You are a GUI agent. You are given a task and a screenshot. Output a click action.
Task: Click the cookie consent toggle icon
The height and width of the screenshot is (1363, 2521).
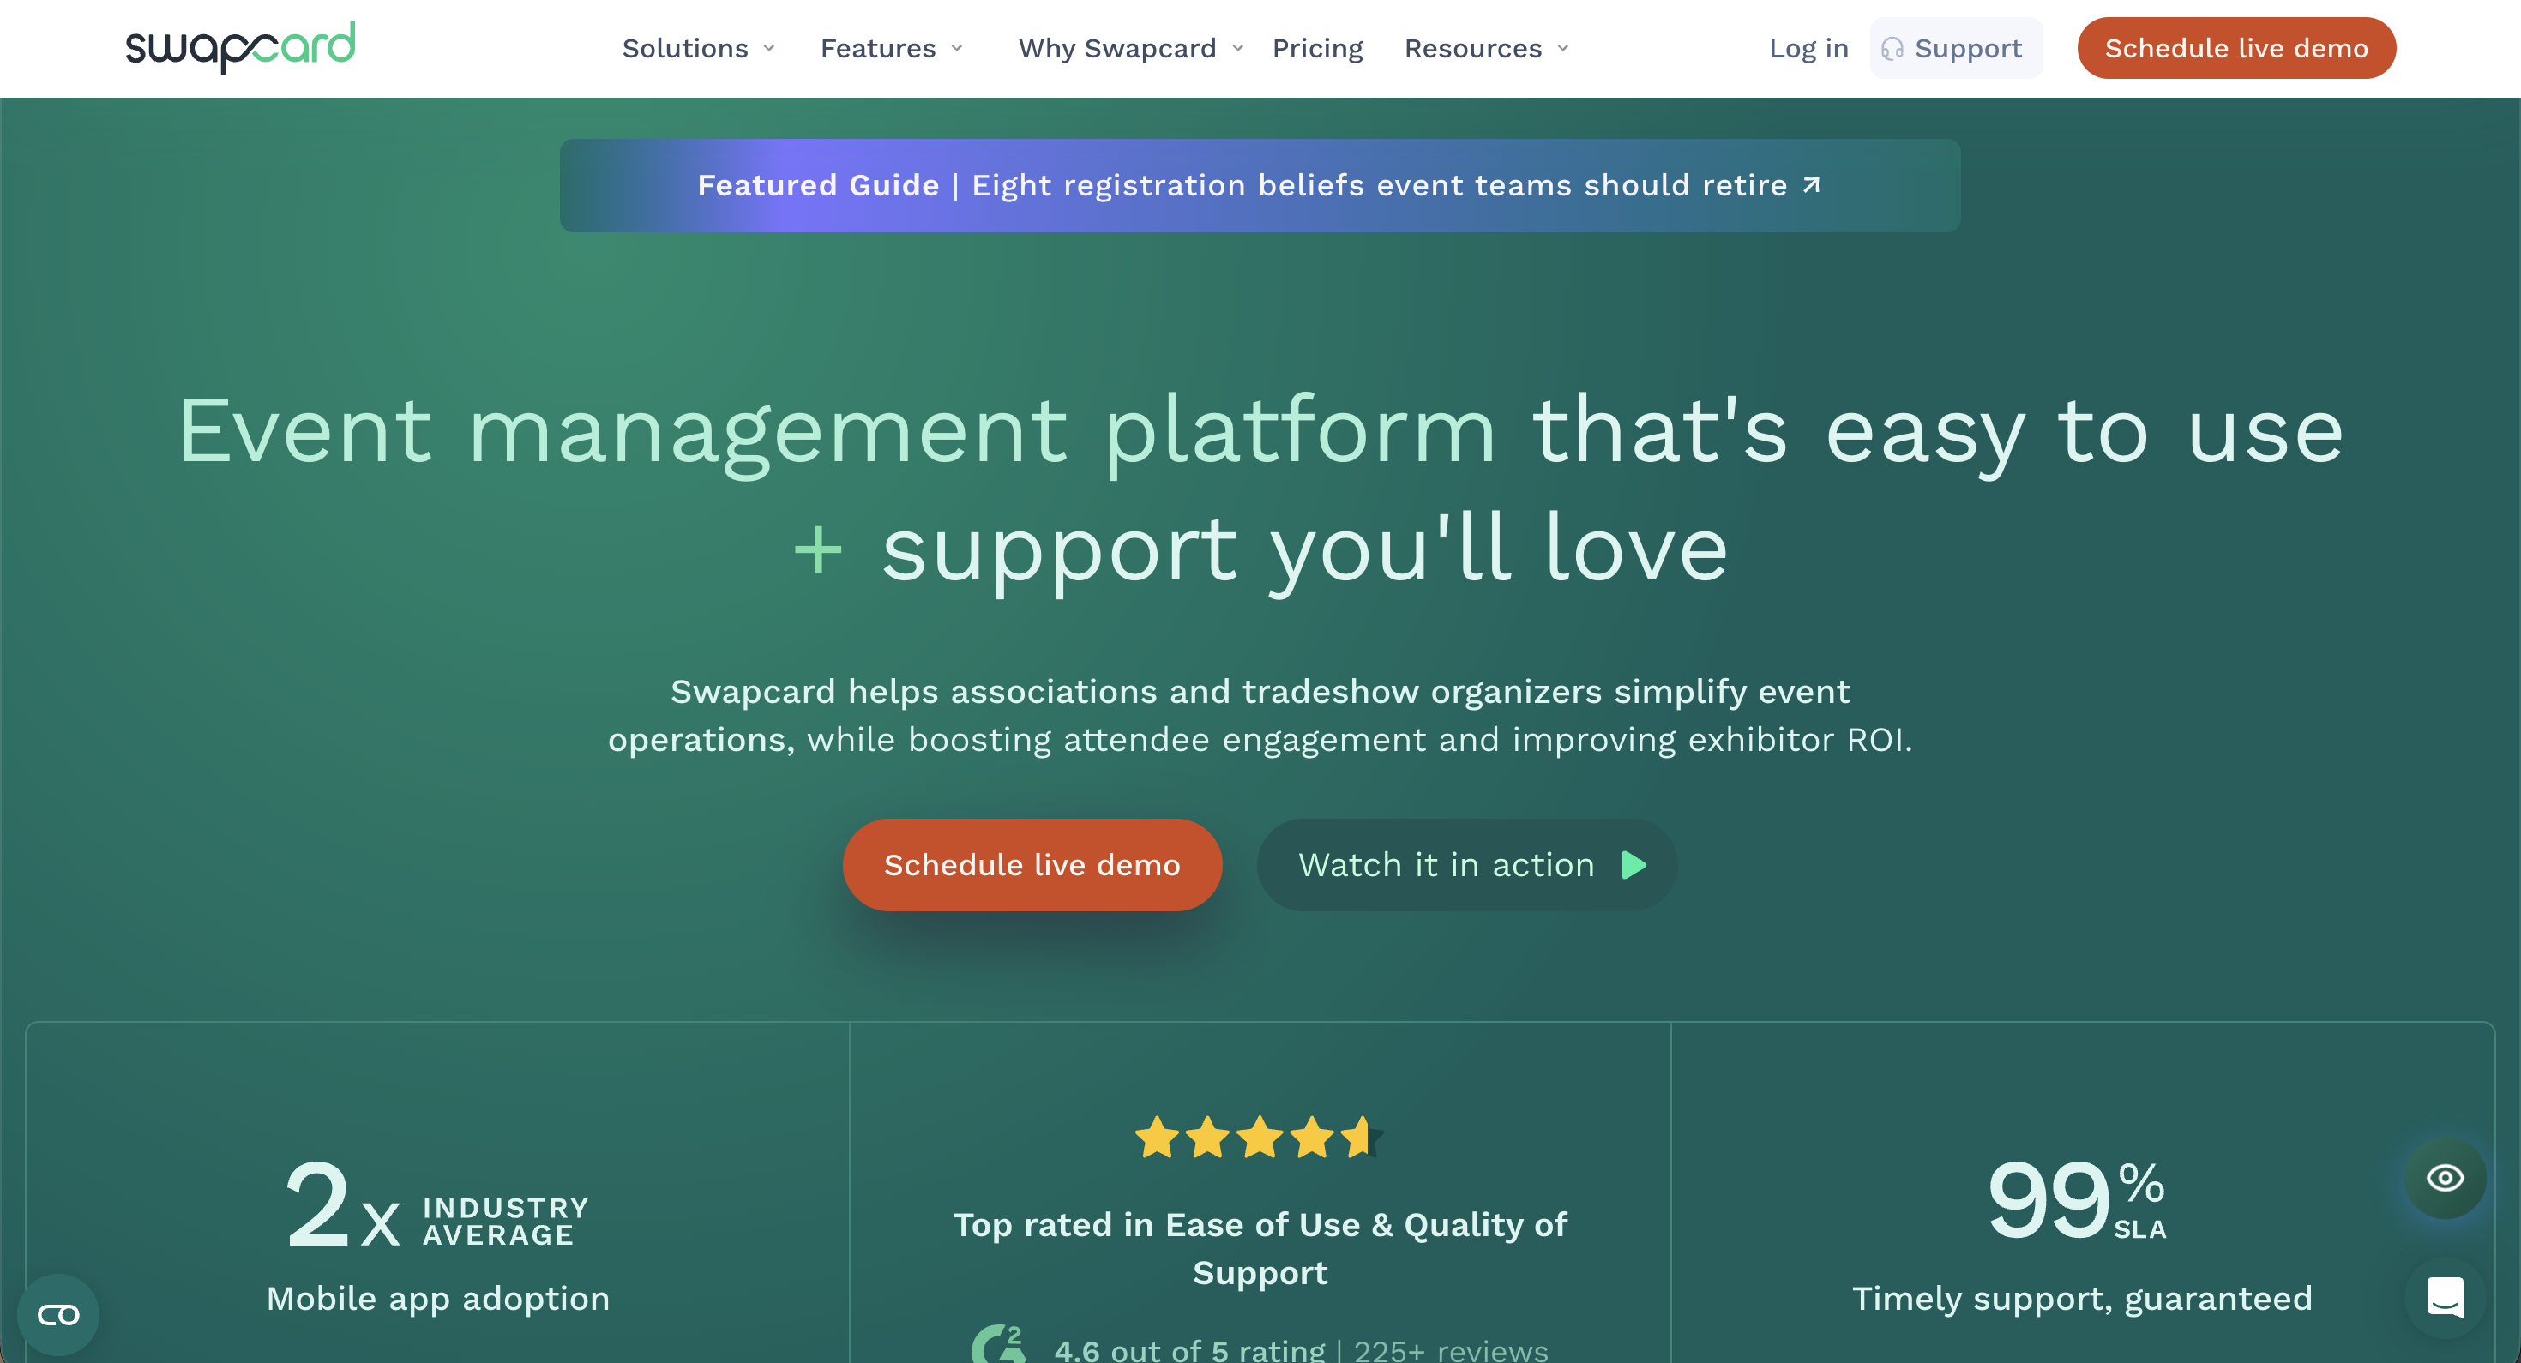click(58, 1314)
